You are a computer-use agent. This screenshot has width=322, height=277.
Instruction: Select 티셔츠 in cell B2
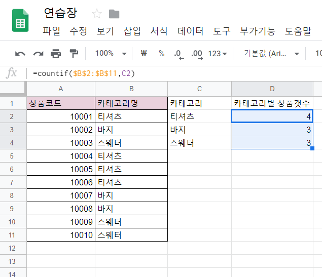(x=131, y=116)
